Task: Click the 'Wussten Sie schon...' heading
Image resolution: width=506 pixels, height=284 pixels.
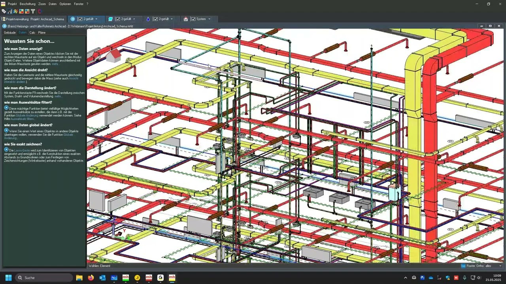Action: coord(29,41)
